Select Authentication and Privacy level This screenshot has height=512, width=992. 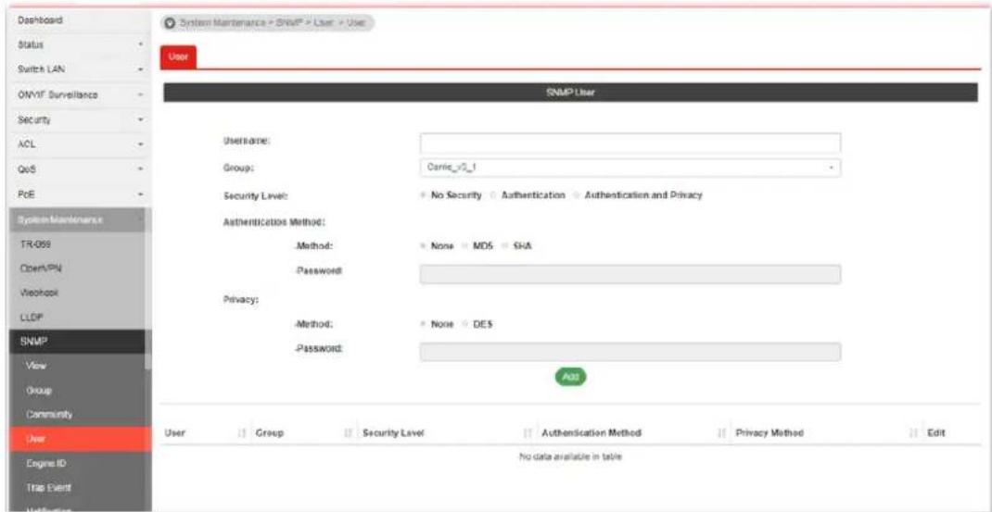577,196
